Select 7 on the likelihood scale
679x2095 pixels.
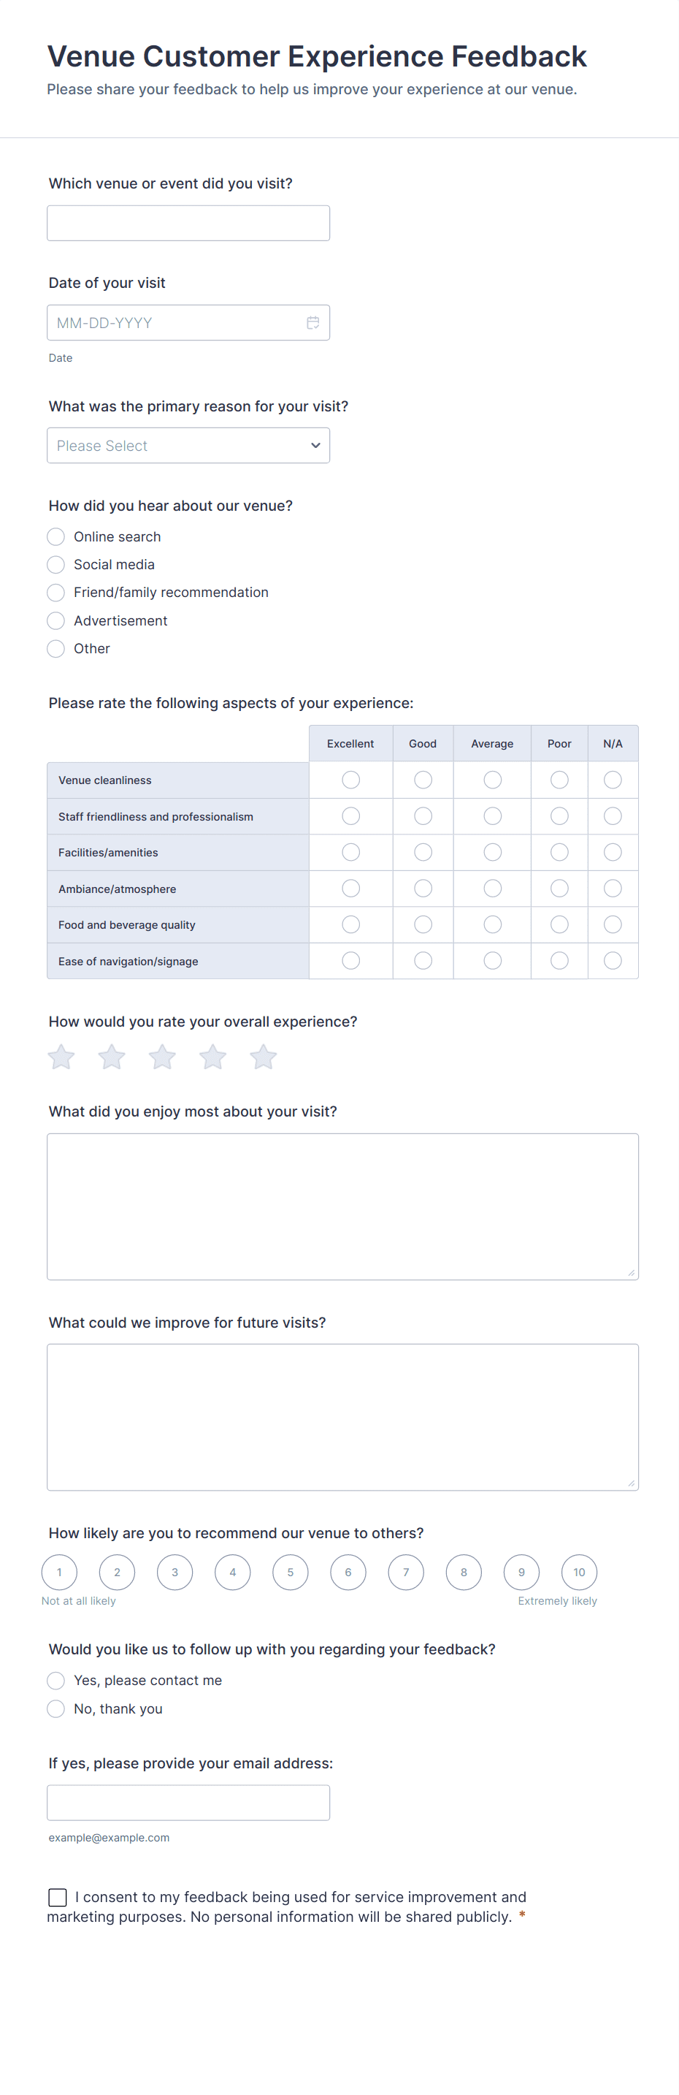(406, 1572)
